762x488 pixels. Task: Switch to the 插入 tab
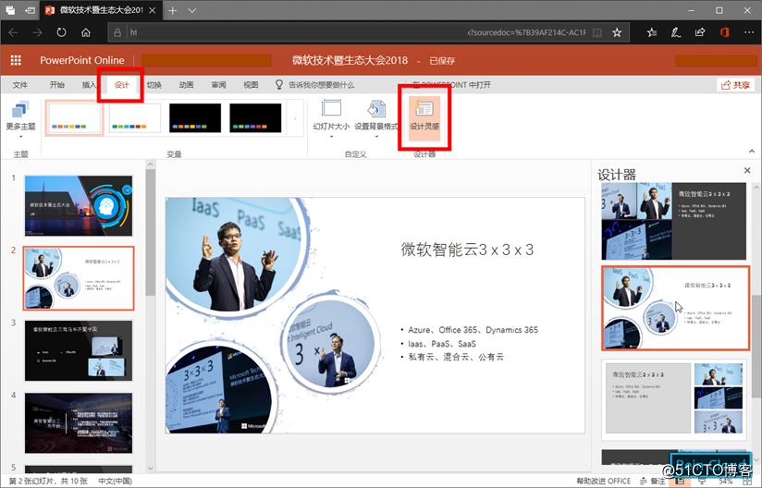tap(90, 85)
